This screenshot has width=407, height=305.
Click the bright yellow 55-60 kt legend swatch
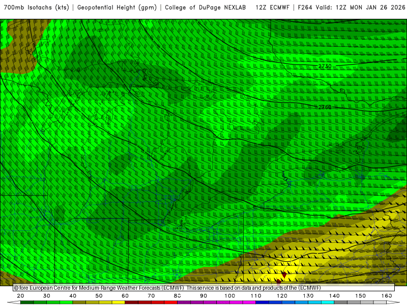pyautogui.click(x=119, y=302)
